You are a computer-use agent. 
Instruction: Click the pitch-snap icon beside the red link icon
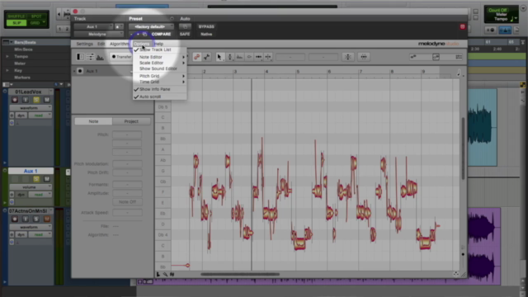[x=207, y=57]
